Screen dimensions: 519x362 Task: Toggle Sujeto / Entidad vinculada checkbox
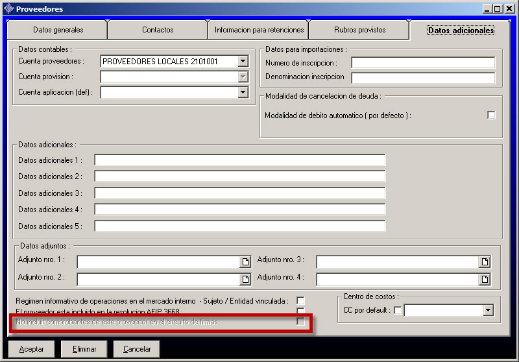coord(300,300)
